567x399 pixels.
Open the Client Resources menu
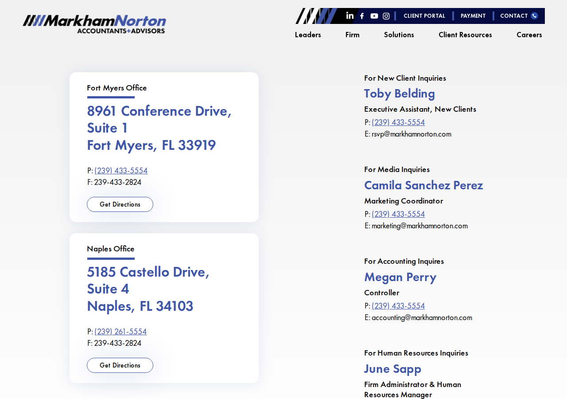pyautogui.click(x=465, y=35)
